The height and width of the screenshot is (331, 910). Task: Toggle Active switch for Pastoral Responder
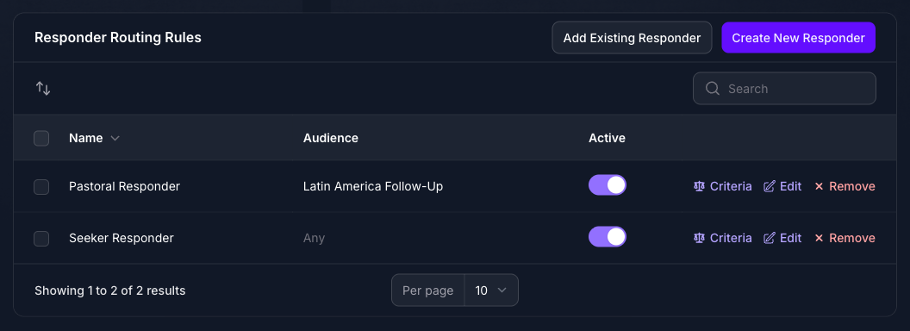[607, 185]
